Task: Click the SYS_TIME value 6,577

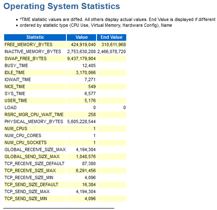Action: click(90, 93)
